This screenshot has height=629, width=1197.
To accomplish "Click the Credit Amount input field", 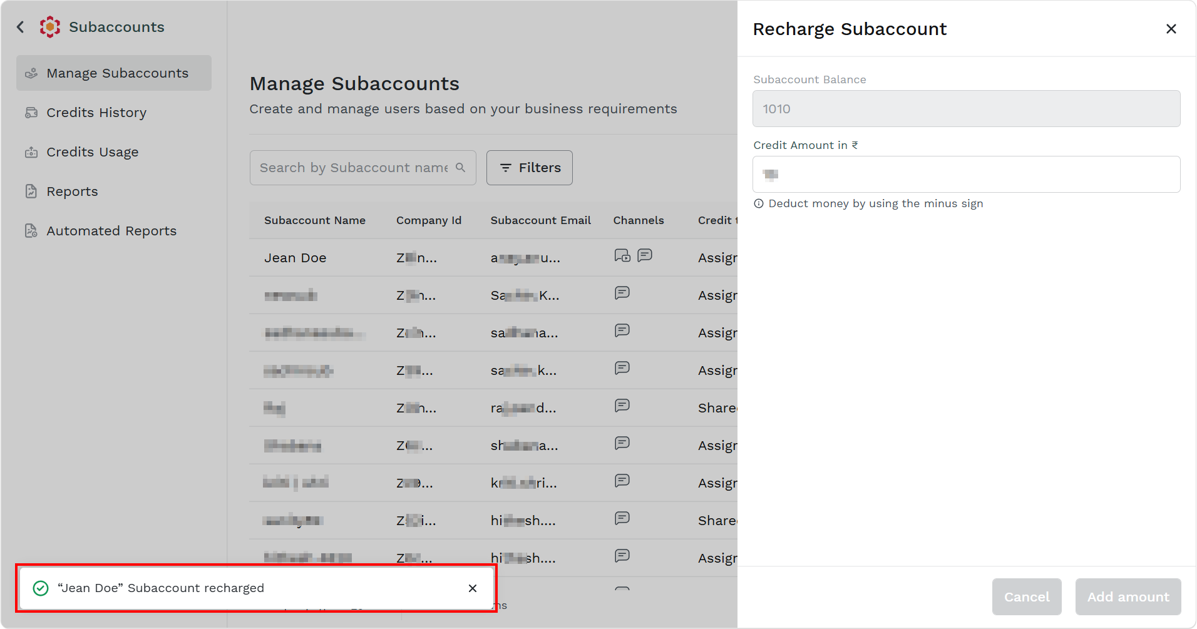I will click(967, 175).
